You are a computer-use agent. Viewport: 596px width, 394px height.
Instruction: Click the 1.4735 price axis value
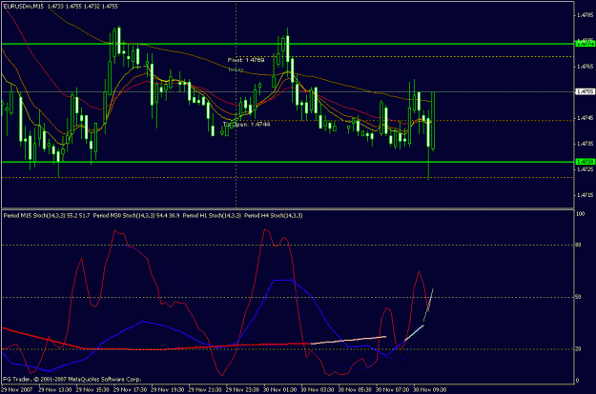585,144
